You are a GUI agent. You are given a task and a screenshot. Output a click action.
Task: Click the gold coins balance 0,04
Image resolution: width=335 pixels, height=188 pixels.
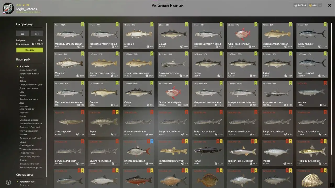[312, 5]
